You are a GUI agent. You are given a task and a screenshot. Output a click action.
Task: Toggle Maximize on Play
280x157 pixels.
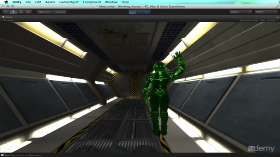pyautogui.click(x=249, y=20)
